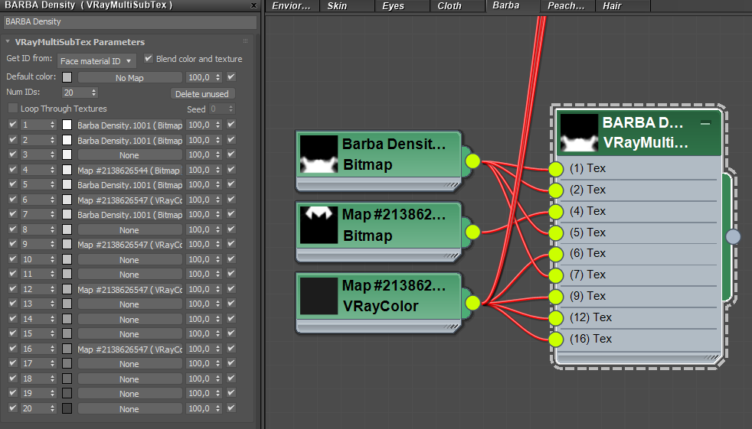Click the (6) Tex input socket
Screen dimensions: 752x429
556,254
